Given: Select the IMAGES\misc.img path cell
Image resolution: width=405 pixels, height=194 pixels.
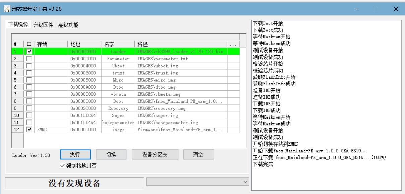Looking at the screenshot, I should click(x=181, y=80).
